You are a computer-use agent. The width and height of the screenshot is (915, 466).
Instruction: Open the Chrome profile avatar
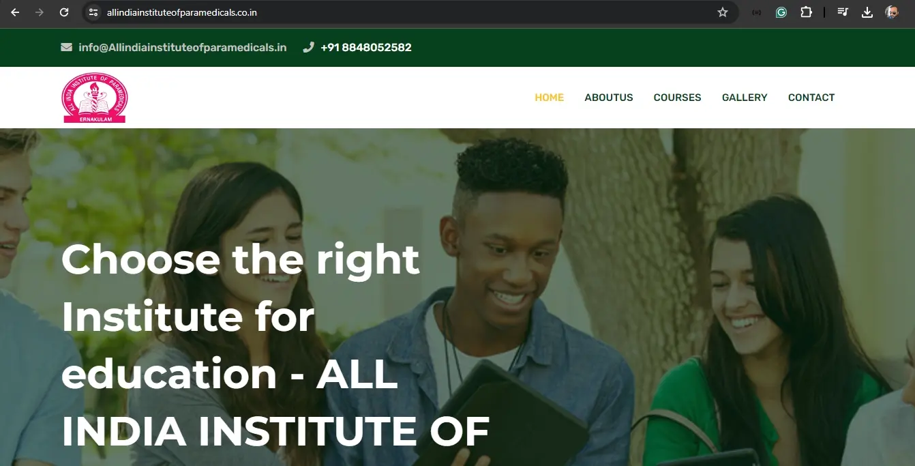[892, 12]
